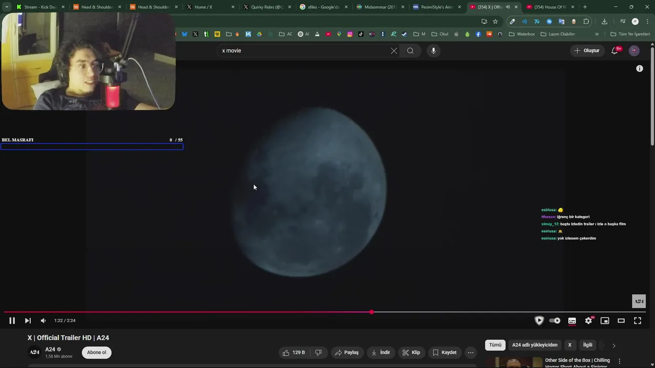Image resolution: width=655 pixels, height=368 pixels.
Task: Skip to the next video
Action: point(28,320)
